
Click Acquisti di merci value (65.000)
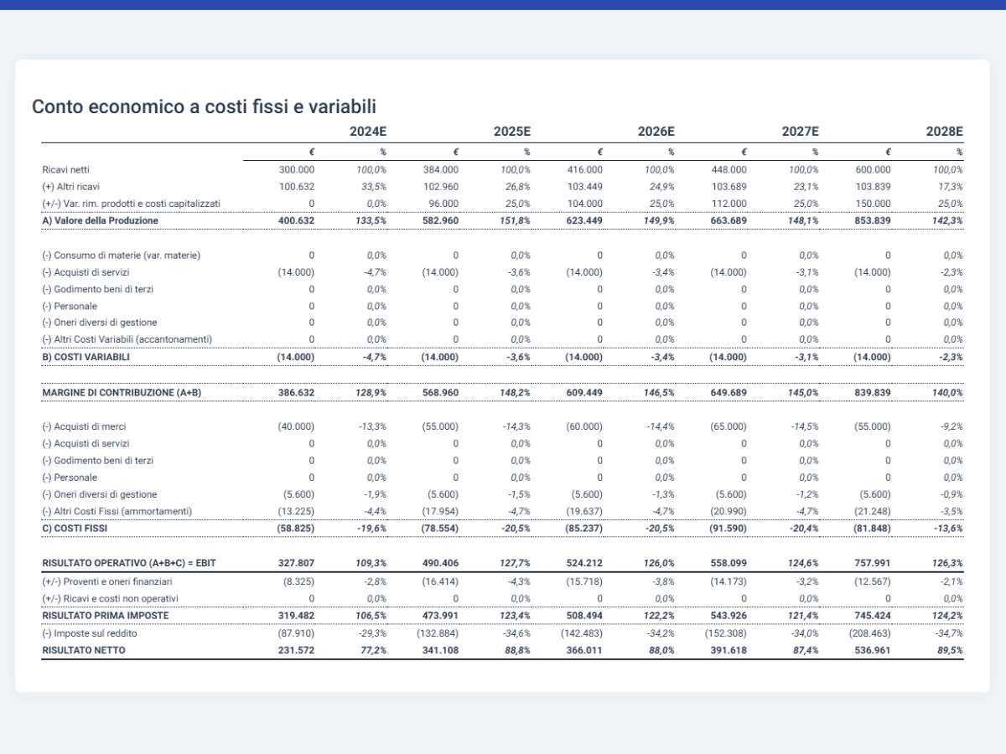coord(729,426)
